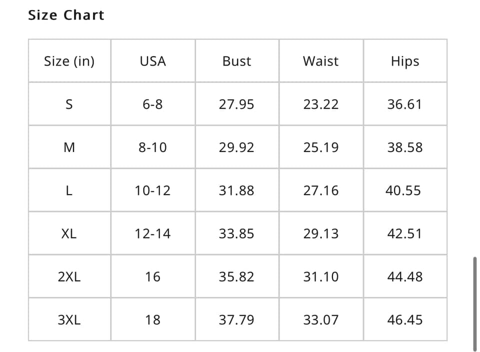Select the 46.45 hips measurement
The height and width of the screenshot is (352, 480).
click(x=405, y=320)
